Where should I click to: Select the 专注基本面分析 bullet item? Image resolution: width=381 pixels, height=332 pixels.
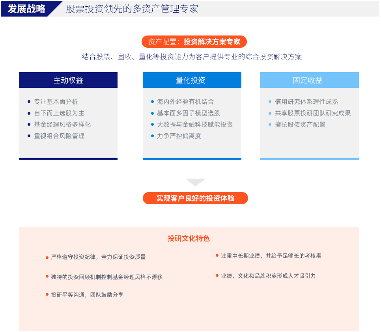[56, 102]
